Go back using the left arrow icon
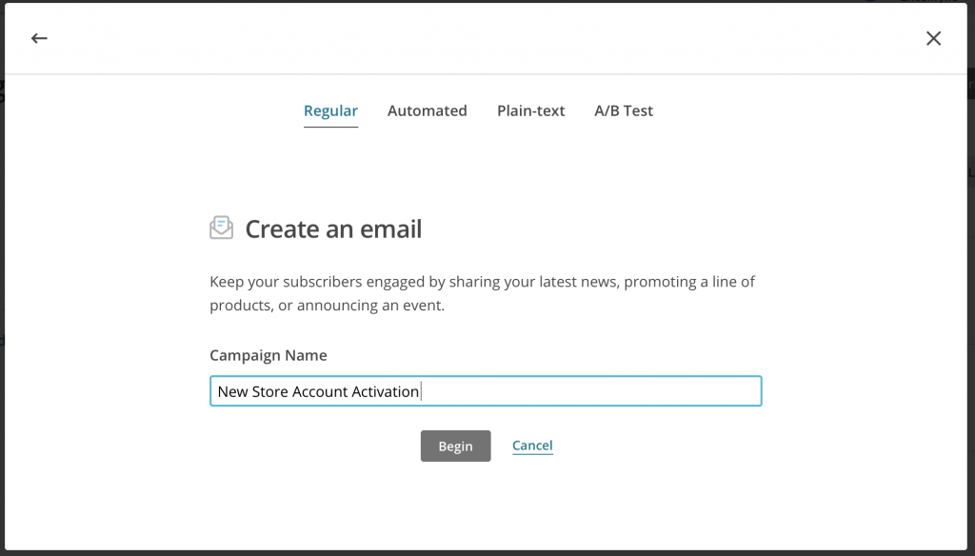 tap(39, 38)
